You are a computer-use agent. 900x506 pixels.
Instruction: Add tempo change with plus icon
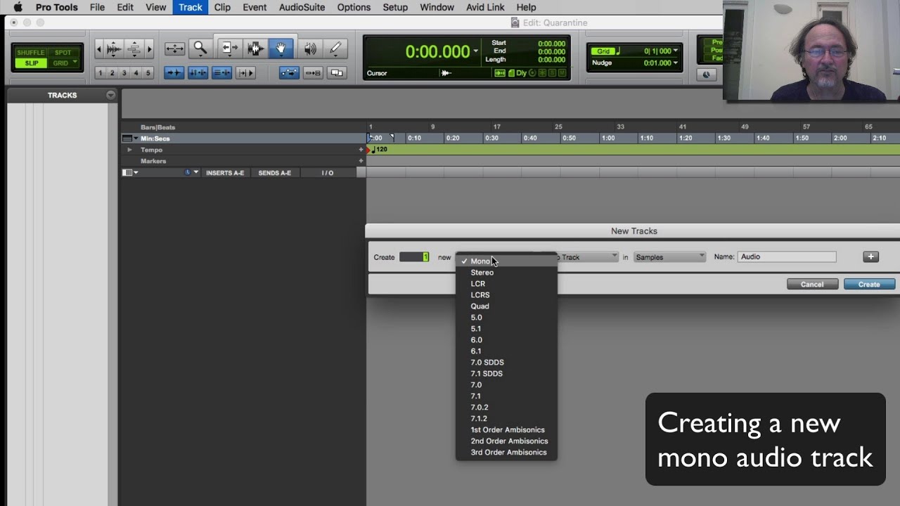coord(361,150)
